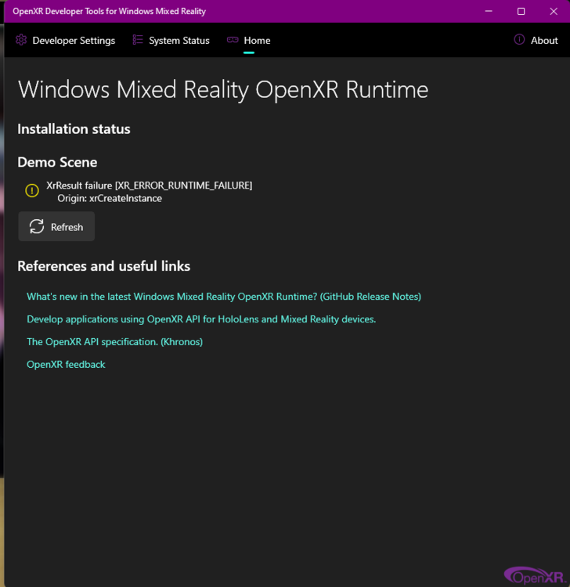
Task: Open the OpenXR API specification (Khronos) link
Action: 114,342
